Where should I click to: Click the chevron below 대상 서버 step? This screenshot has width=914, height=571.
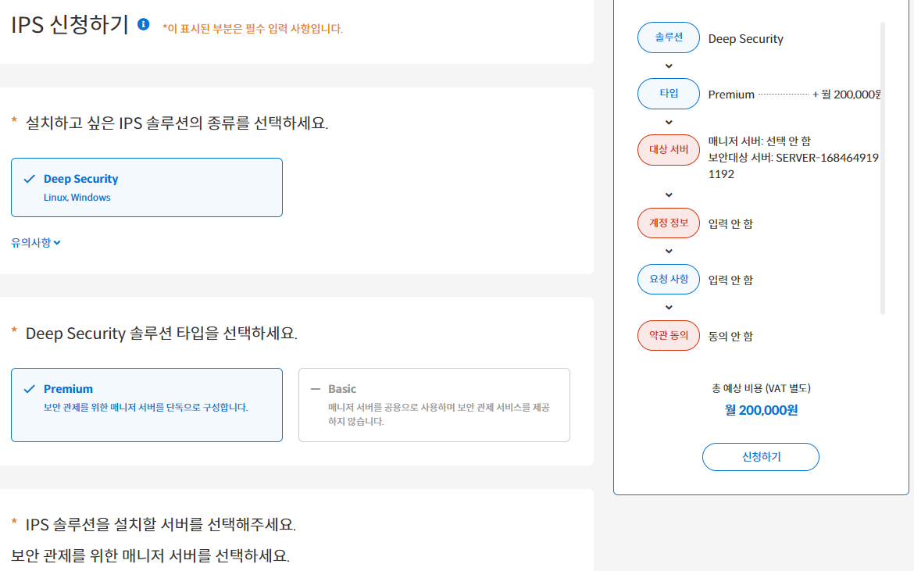(x=669, y=194)
